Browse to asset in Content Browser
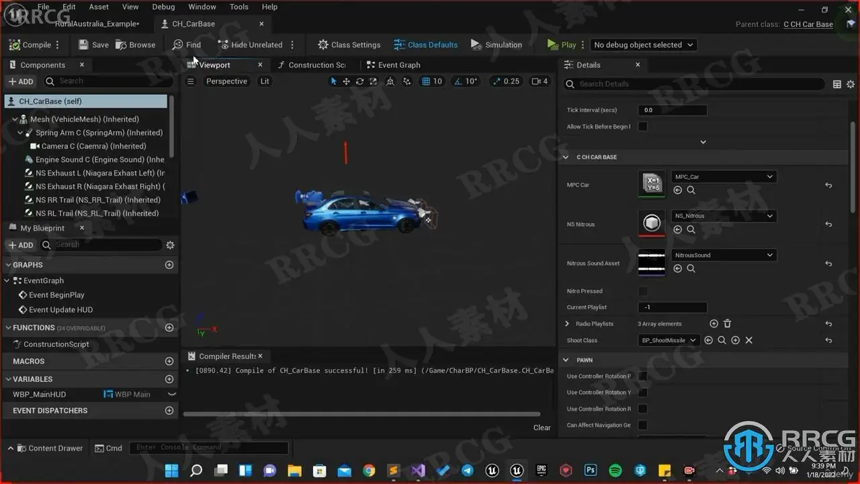Viewport: 860px width, 484px height. pyautogui.click(x=135, y=45)
